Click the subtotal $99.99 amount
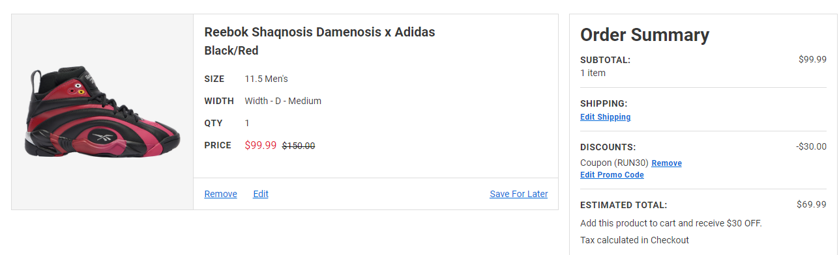This screenshot has height=255, width=839. click(812, 59)
